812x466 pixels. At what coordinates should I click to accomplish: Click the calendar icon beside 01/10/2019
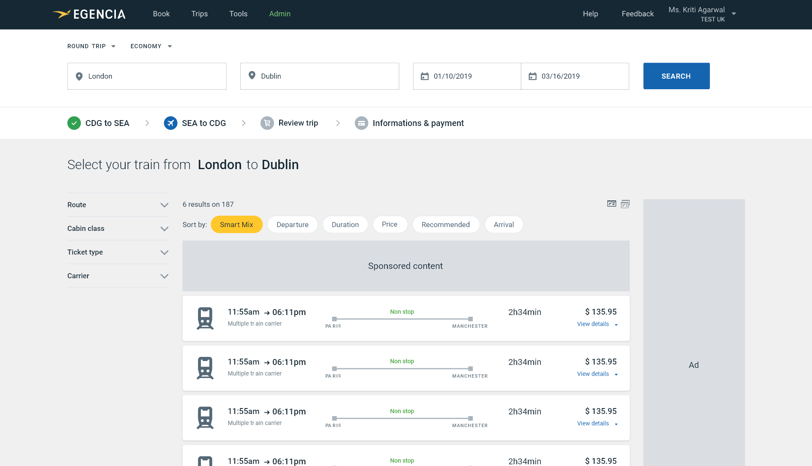click(x=425, y=76)
